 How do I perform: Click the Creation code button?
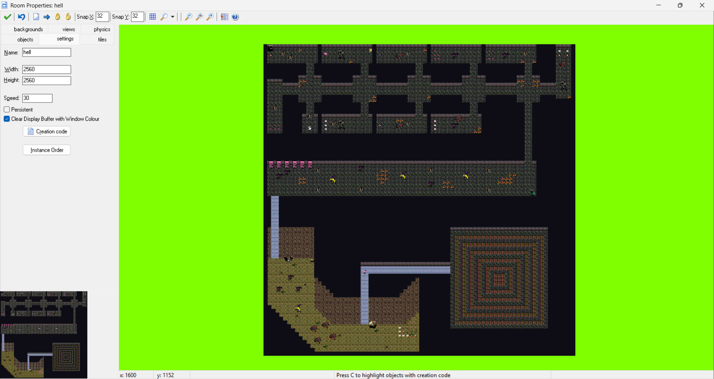(x=47, y=132)
